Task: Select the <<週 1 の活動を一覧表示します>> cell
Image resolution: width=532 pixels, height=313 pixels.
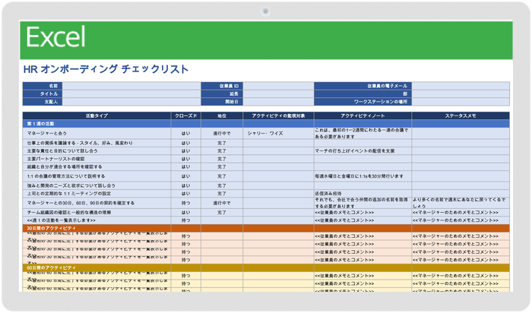Action: tap(97, 220)
